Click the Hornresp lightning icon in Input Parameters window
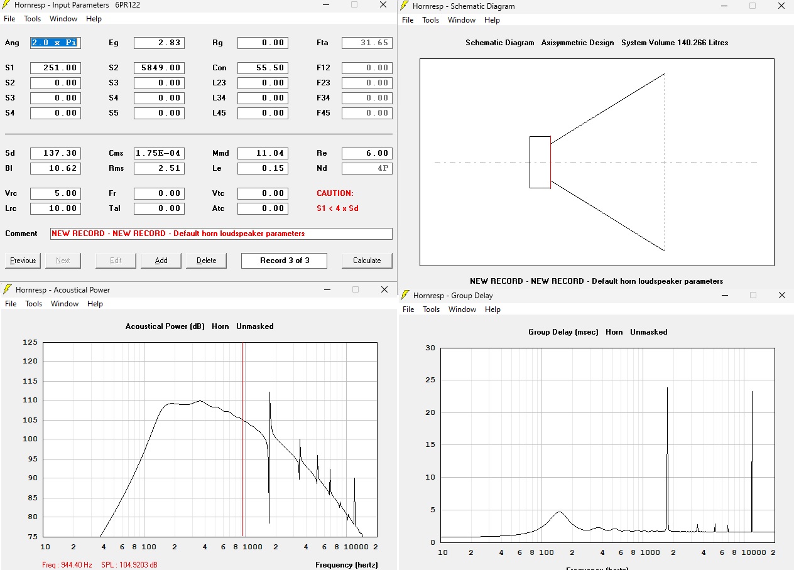Viewport: 794px width, 570px height. click(x=7, y=5)
